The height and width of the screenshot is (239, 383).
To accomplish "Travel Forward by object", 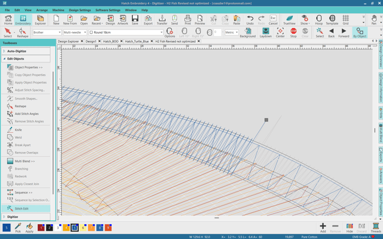I will (344, 32).
